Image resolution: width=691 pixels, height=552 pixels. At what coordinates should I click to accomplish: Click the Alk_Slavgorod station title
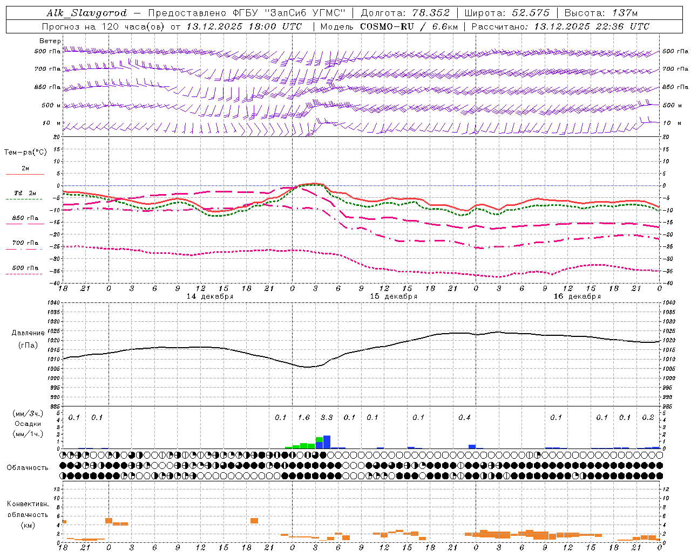[x=87, y=13]
